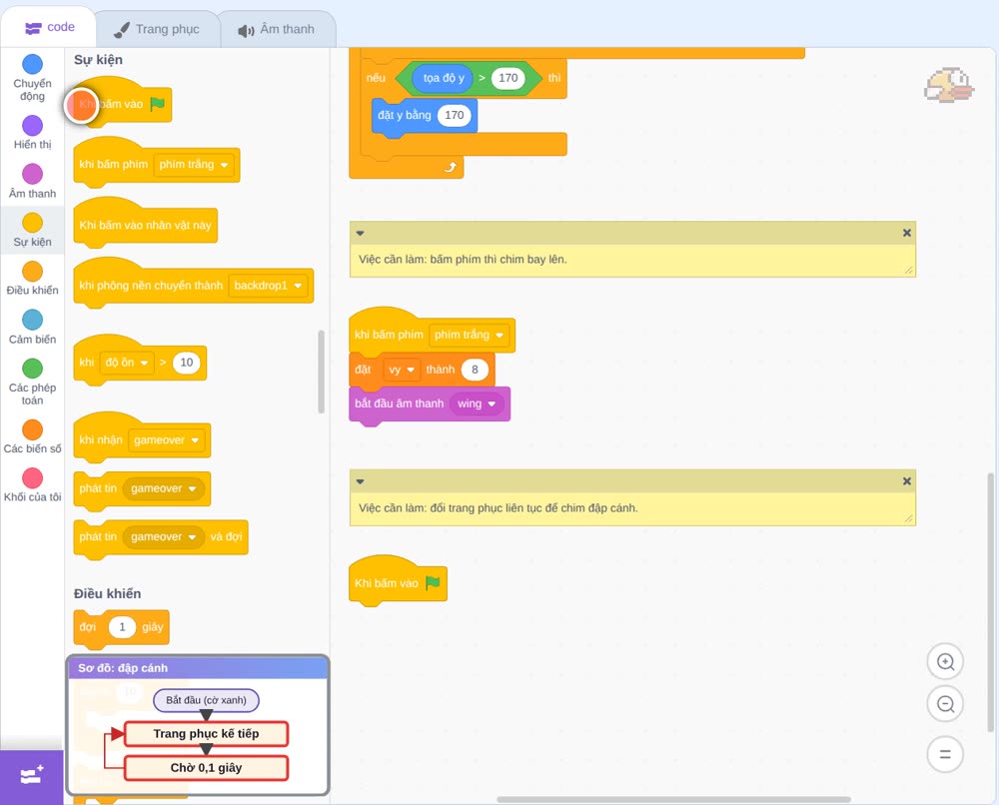Open the Các biến số category
Viewport: 999px width, 805px height.
tap(32, 436)
